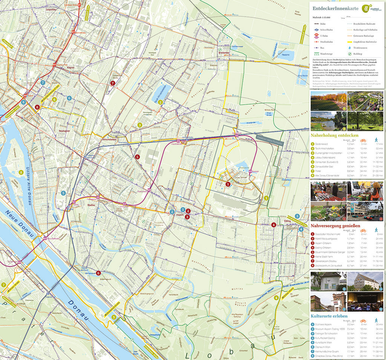Click bicycle icon above the Naherholung list
The width and height of the screenshot is (386, 360).
pos(363,140)
